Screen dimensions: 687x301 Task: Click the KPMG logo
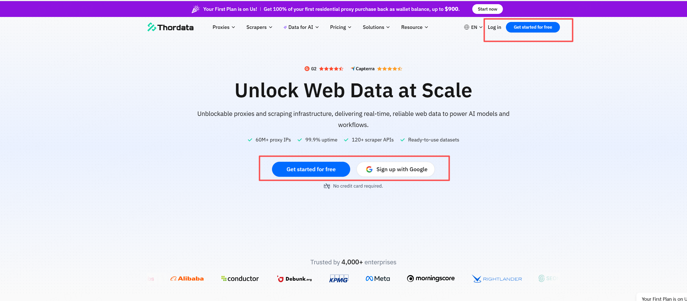338,279
